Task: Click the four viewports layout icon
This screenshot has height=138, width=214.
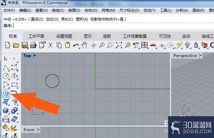Action: (144, 45)
